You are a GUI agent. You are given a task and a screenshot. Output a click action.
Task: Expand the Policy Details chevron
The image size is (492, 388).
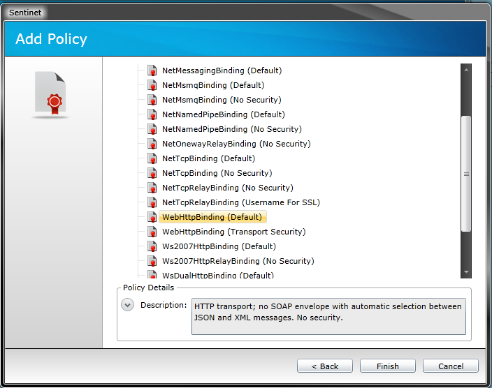click(128, 305)
